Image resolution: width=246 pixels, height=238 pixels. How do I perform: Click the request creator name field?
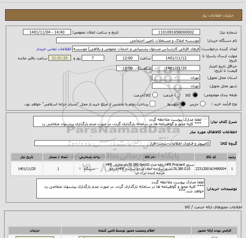[x=136, y=49]
